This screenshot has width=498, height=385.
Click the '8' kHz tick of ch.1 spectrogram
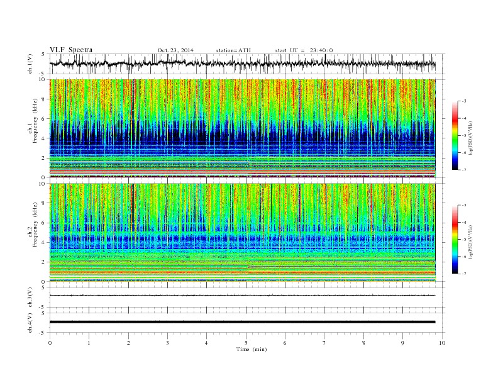click(x=44, y=99)
